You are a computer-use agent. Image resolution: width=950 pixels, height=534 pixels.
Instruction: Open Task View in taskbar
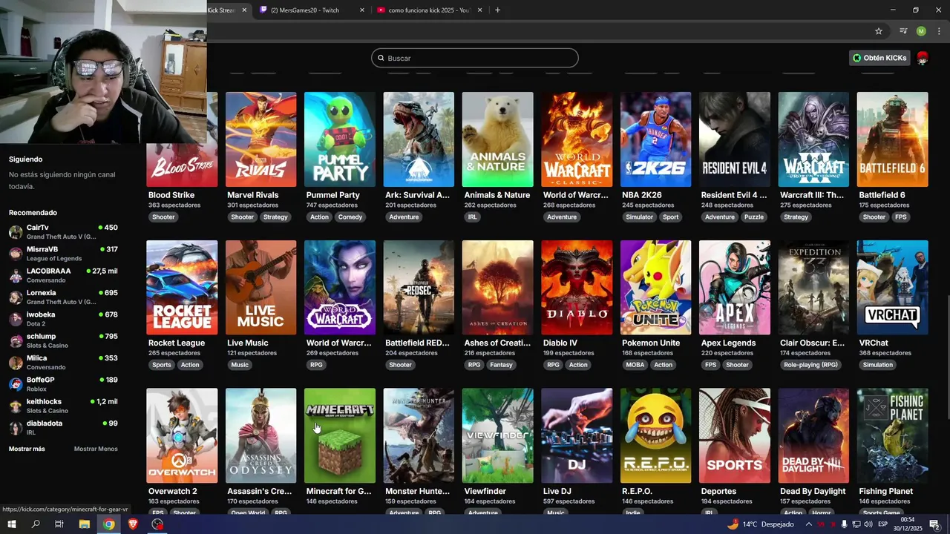click(x=59, y=524)
